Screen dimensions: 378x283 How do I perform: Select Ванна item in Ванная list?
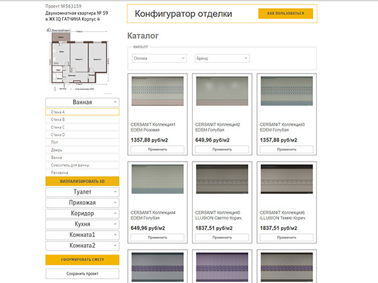click(x=82, y=157)
